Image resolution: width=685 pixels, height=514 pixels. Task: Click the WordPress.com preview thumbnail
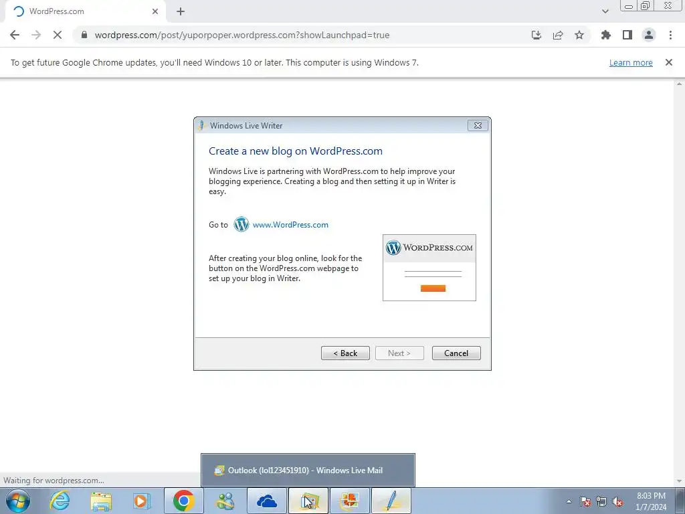pos(429,268)
